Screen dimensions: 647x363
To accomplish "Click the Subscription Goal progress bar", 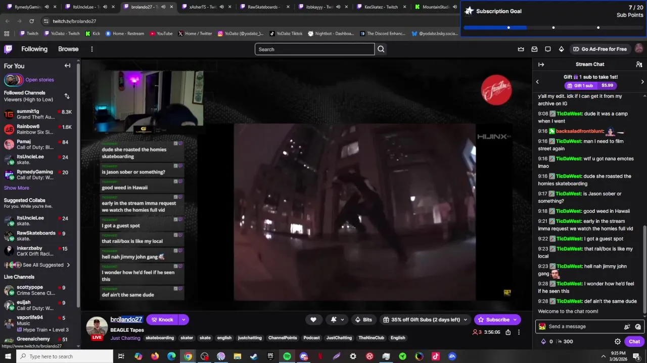I will 553,27.
